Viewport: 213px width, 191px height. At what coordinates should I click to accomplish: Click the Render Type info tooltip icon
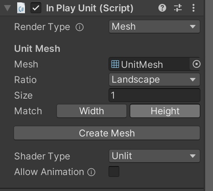point(80,27)
